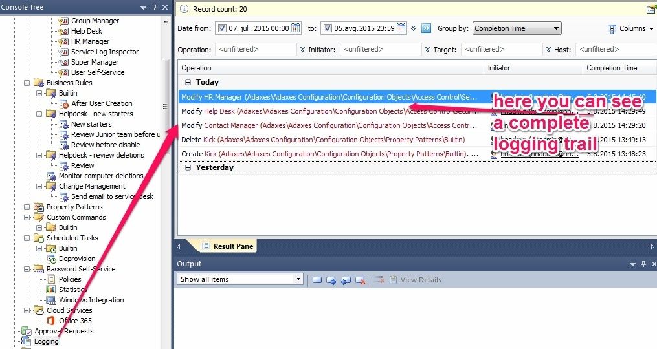Viewport: 657px width, 349px height.
Task: Open the calendar icon in Date from field
Action: point(295,28)
